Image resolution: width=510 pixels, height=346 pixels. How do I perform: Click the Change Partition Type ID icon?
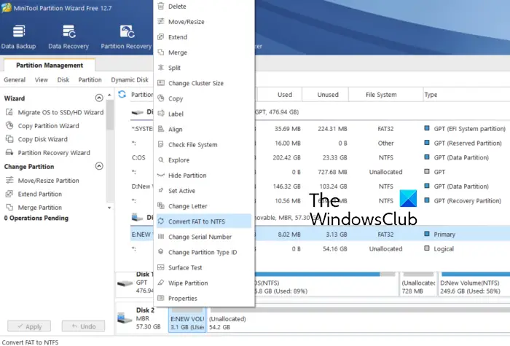coord(161,252)
